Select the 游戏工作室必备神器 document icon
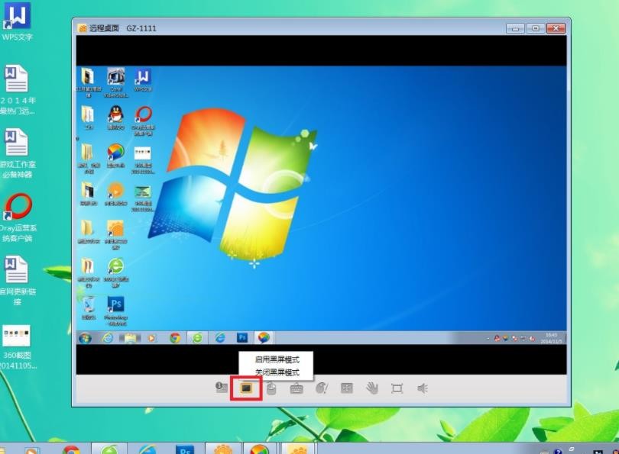Image resolution: width=619 pixels, height=454 pixels. (17, 153)
